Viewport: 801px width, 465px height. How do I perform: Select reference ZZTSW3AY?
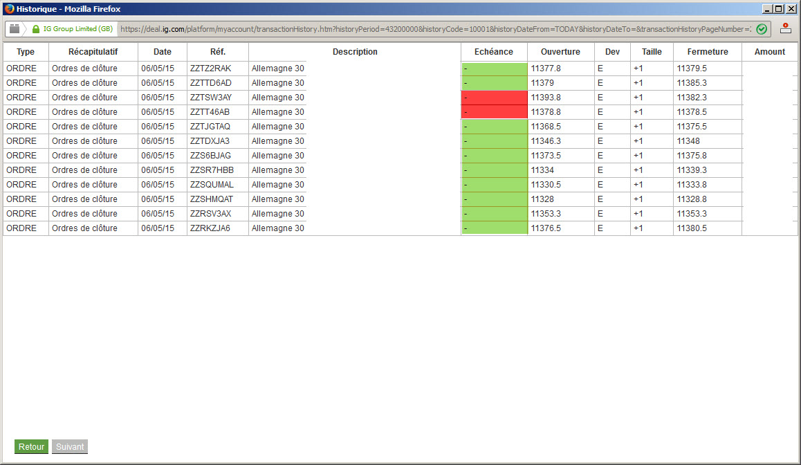click(x=211, y=97)
